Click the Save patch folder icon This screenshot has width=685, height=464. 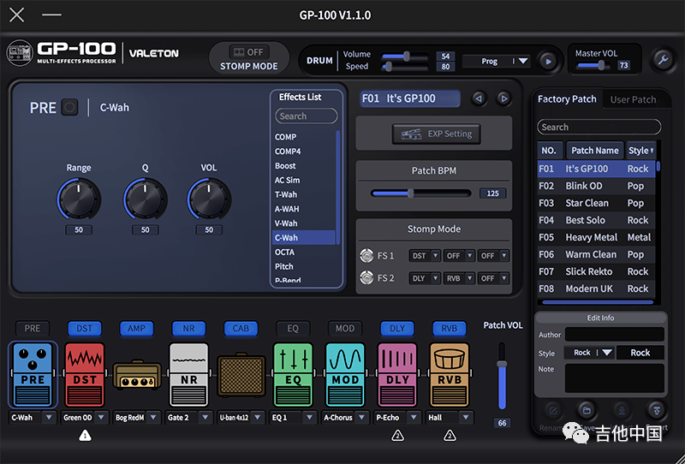(x=587, y=411)
